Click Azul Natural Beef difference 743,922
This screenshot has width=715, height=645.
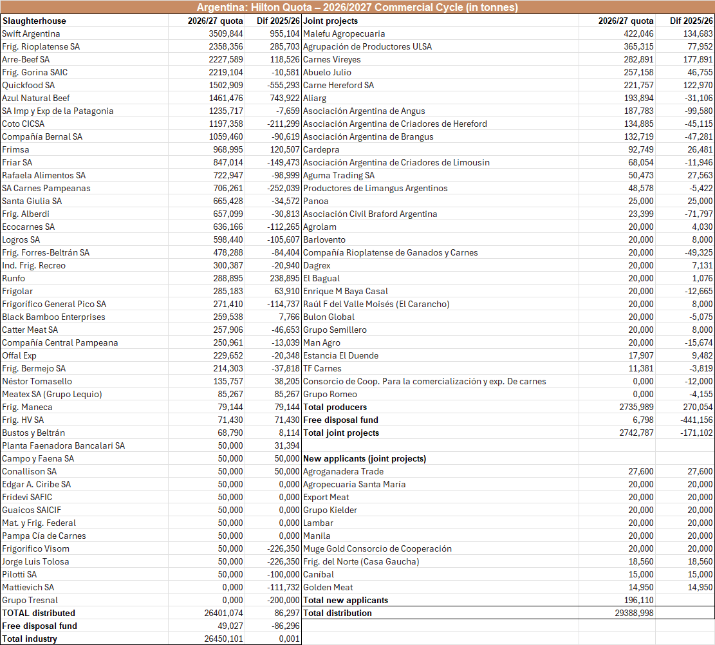(x=273, y=98)
